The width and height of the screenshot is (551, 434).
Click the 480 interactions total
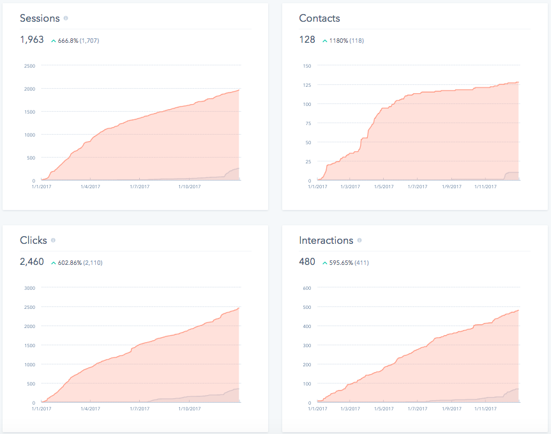pos(307,262)
